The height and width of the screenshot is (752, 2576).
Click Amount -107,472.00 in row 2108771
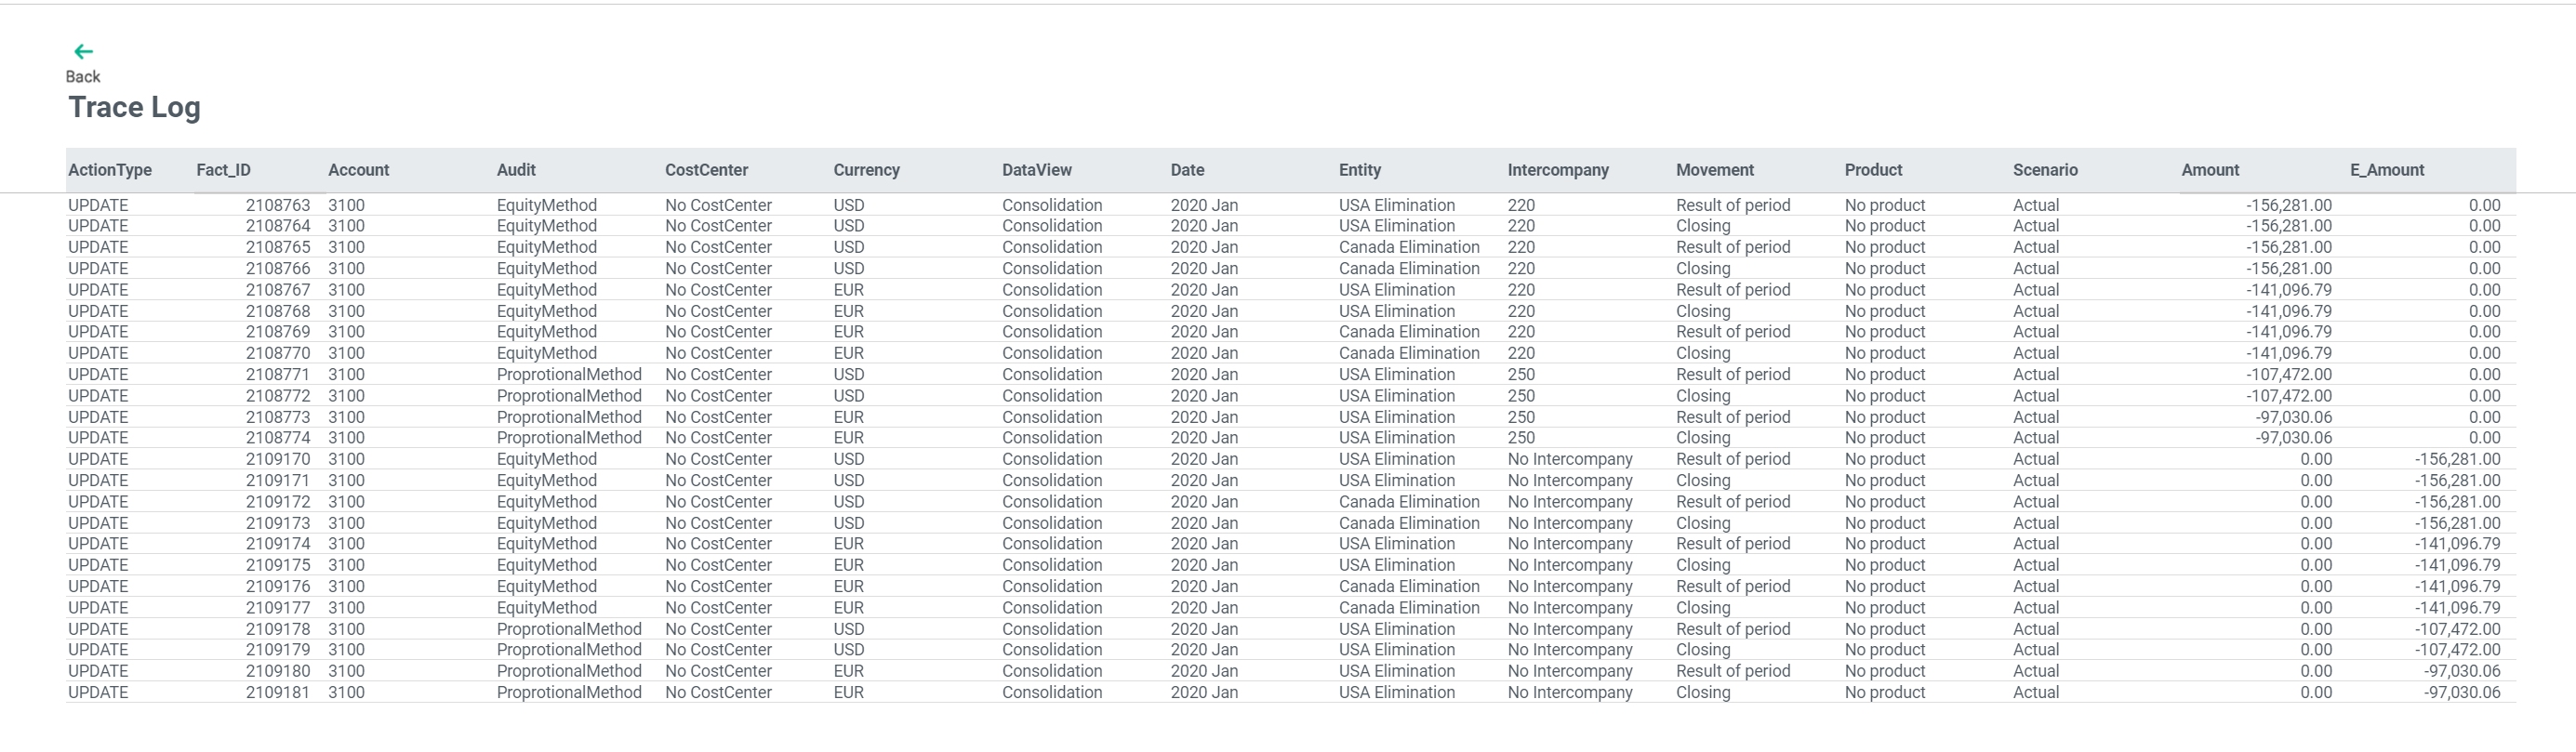(x=2289, y=374)
